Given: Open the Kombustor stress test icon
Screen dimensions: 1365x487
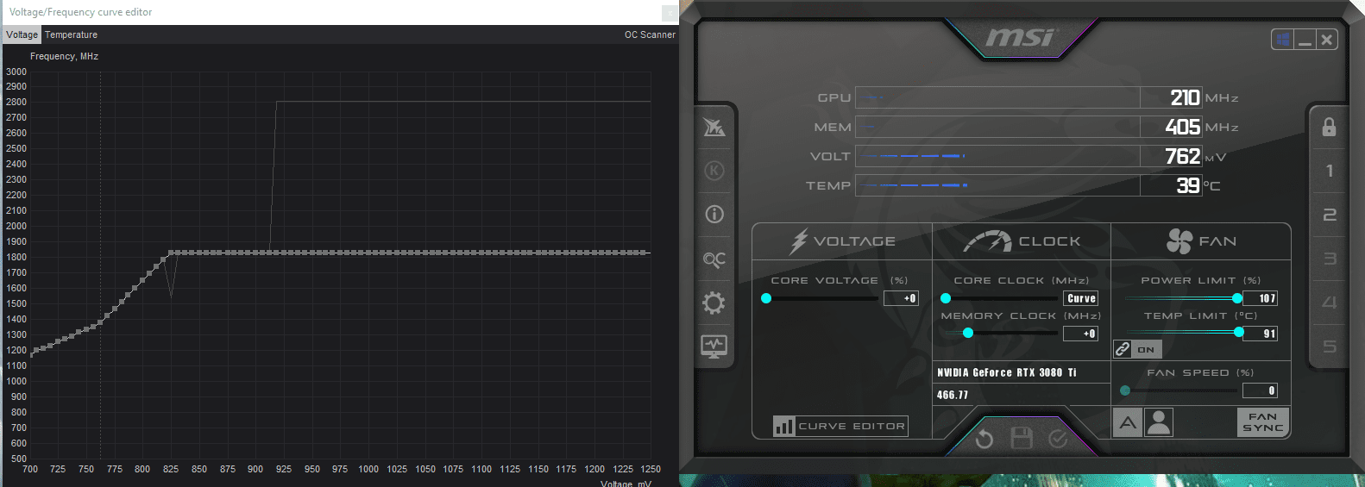Looking at the screenshot, I should [x=714, y=171].
